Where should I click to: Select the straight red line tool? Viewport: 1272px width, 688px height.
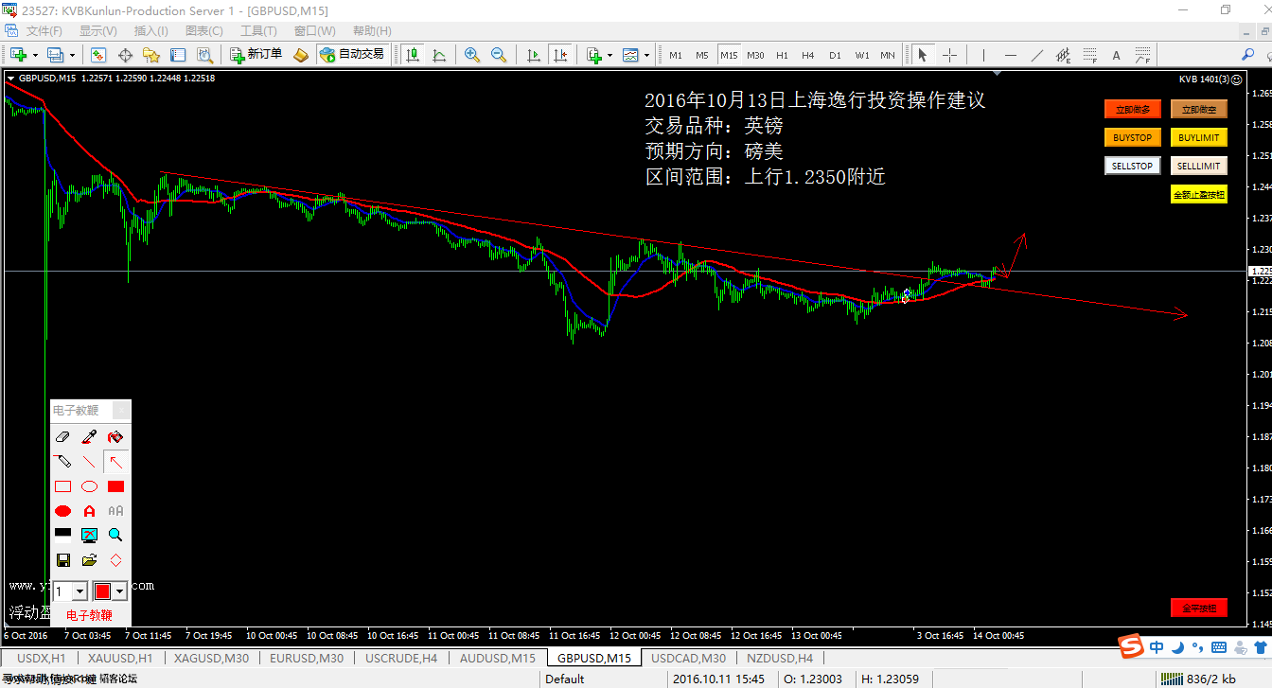pyautogui.click(x=89, y=462)
